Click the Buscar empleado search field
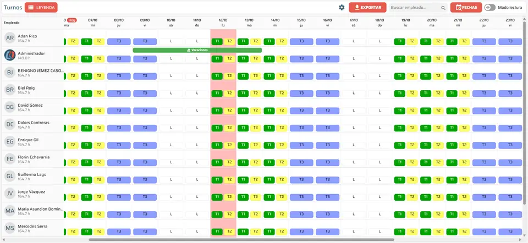This screenshot has width=528, height=243. pos(418,7)
